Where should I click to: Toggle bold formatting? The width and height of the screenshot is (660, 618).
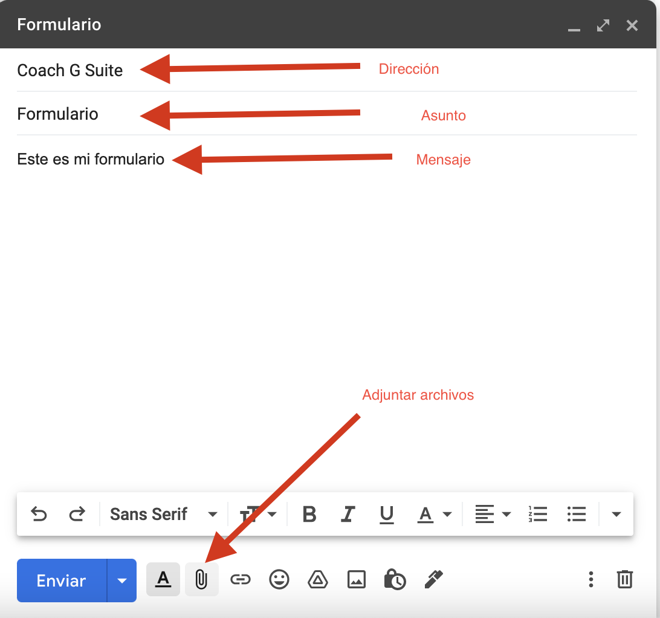[x=309, y=514]
